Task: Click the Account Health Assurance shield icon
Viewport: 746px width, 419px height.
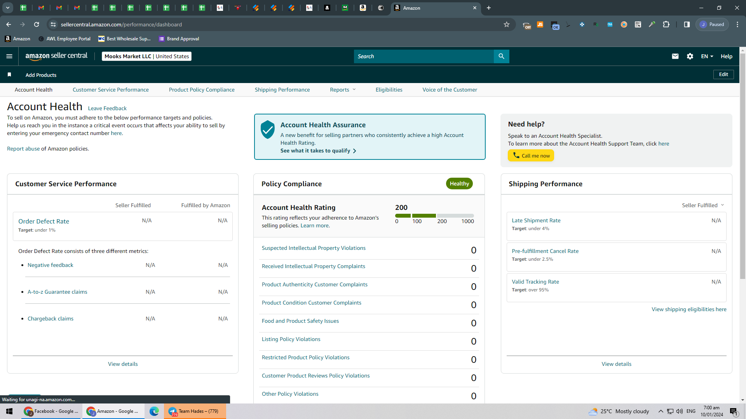Action: (x=268, y=129)
